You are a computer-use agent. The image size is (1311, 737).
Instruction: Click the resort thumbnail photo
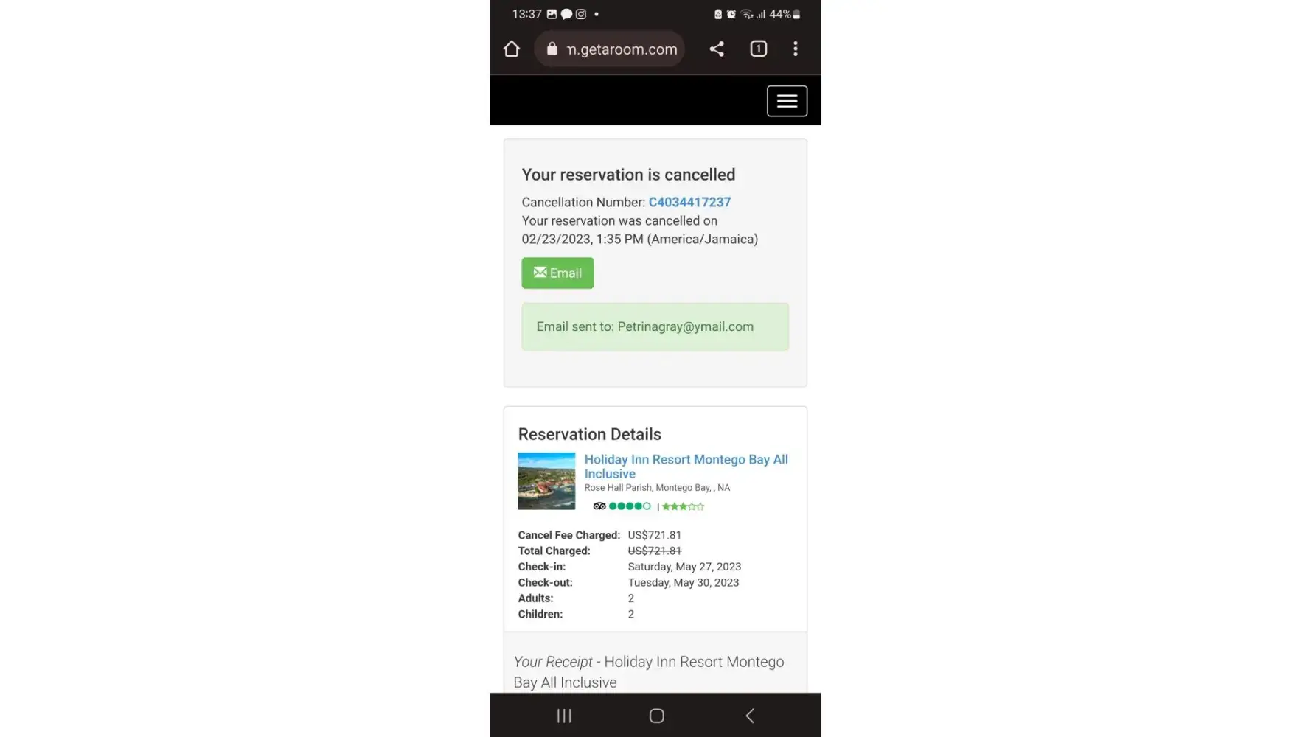pyautogui.click(x=546, y=481)
